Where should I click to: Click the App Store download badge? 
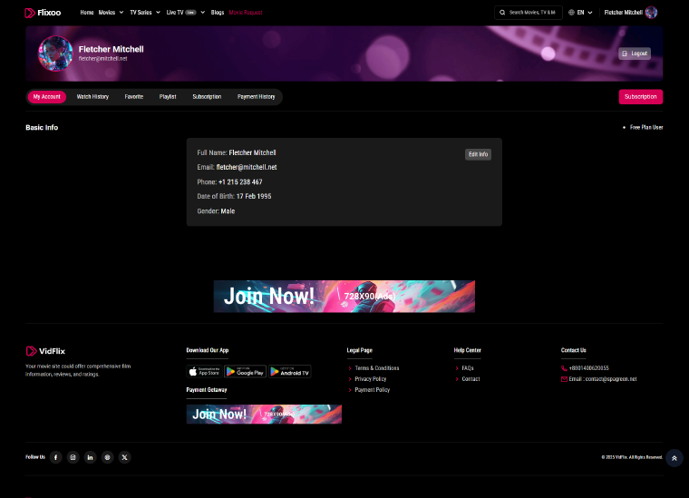[204, 371]
